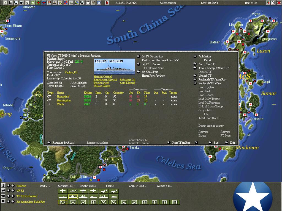Click the arrow icon next to Set TF Destination
This screenshot has height=211, width=282.
click(139, 56)
